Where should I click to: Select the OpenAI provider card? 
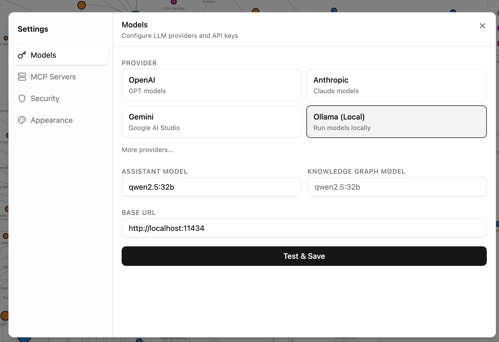[x=212, y=85]
